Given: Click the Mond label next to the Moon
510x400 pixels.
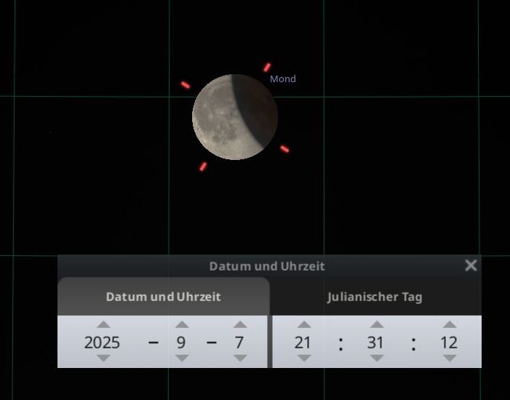Looking at the screenshot, I should [283, 79].
